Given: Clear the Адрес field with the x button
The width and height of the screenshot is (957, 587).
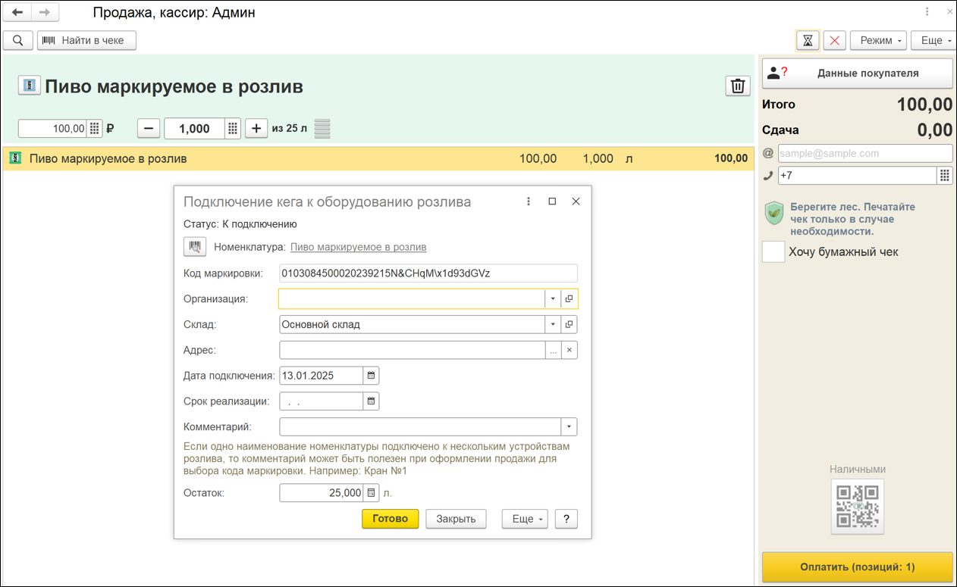Looking at the screenshot, I should pyautogui.click(x=569, y=350).
